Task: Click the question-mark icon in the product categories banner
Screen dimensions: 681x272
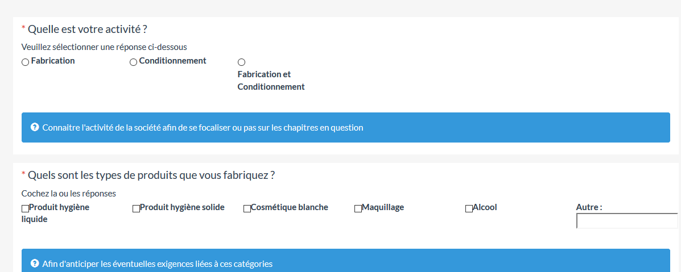Action: tap(34, 263)
